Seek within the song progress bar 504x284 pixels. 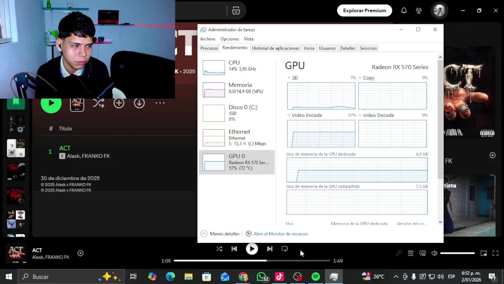point(252,261)
